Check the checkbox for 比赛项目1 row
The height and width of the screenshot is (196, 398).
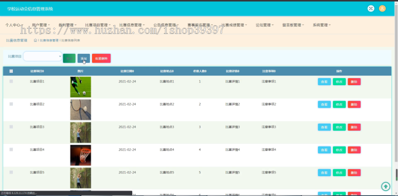11,81
